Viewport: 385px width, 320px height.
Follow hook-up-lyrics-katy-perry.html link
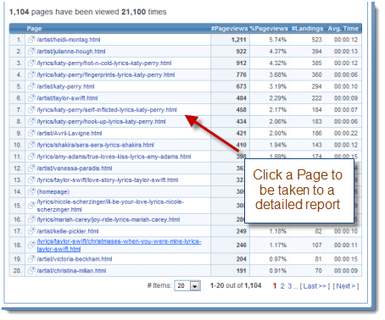101,122
